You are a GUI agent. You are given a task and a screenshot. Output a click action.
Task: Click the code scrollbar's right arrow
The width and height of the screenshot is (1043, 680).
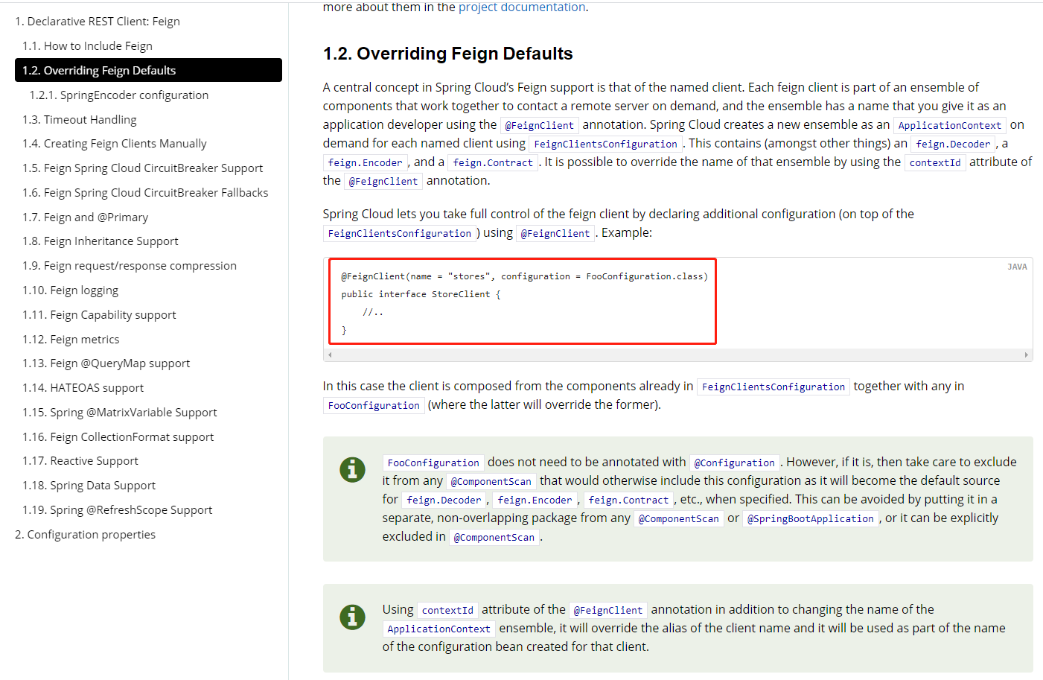click(x=1027, y=355)
